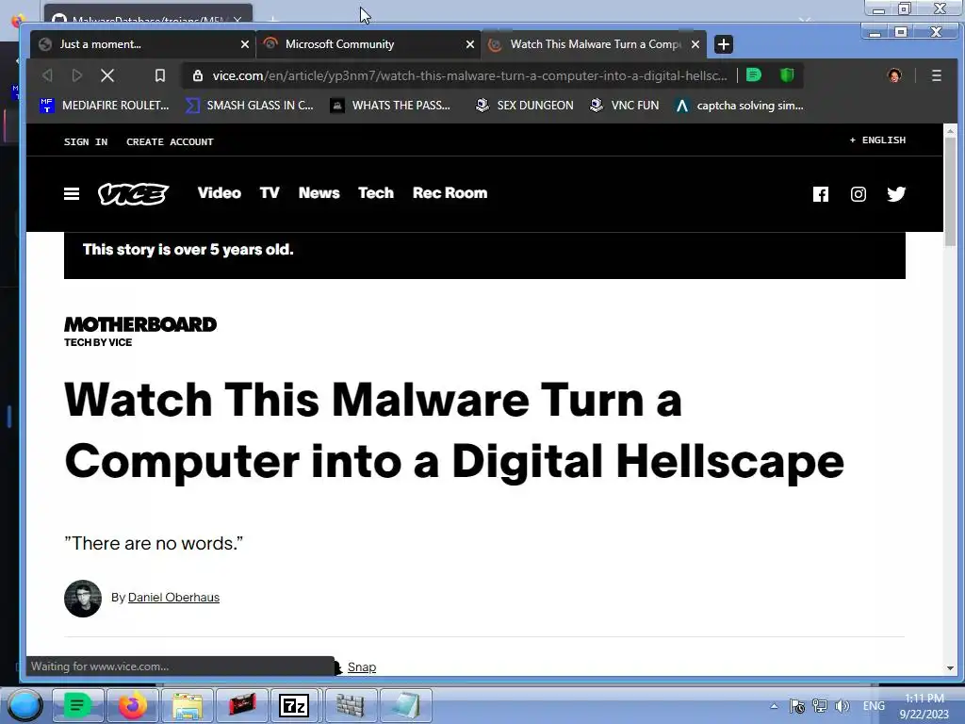Click the MOTHERBOARD Tech by VICE logo
965x724 pixels.
pyautogui.click(x=140, y=332)
